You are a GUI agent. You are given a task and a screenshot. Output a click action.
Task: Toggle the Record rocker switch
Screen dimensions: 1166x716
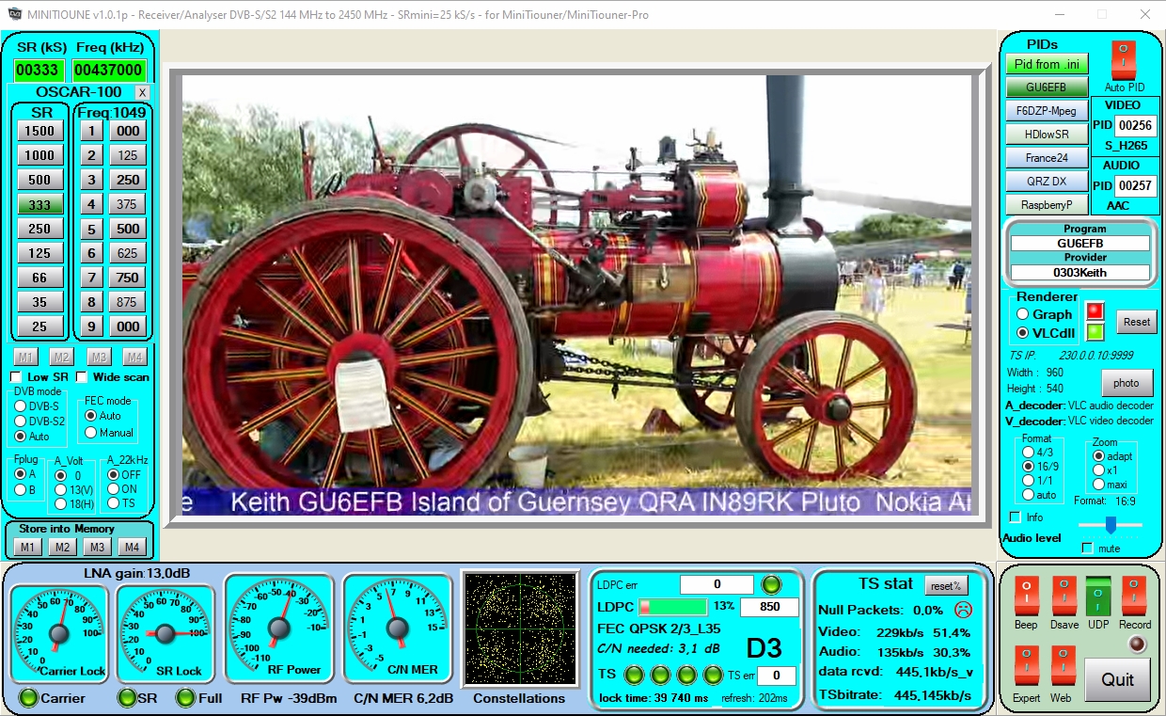click(1134, 597)
